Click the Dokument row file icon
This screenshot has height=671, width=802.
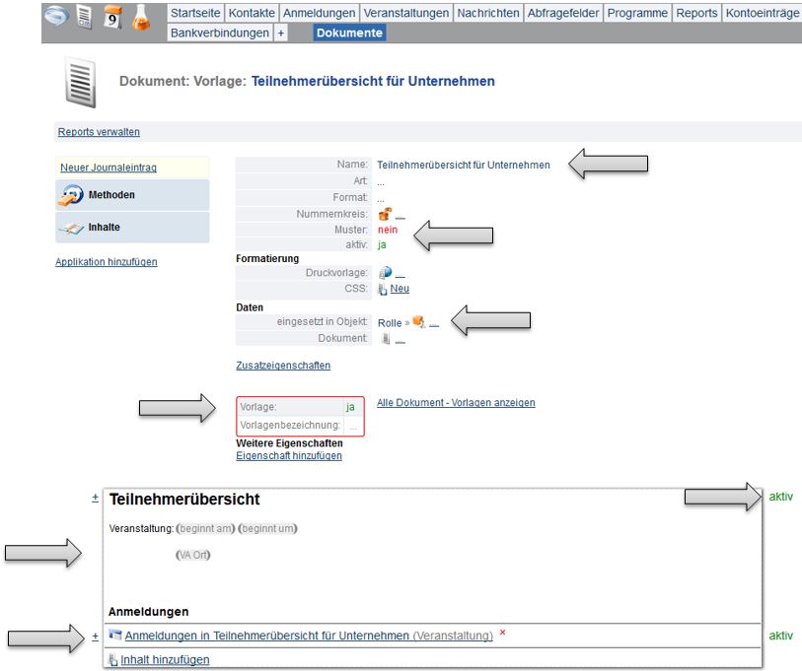point(386,339)
